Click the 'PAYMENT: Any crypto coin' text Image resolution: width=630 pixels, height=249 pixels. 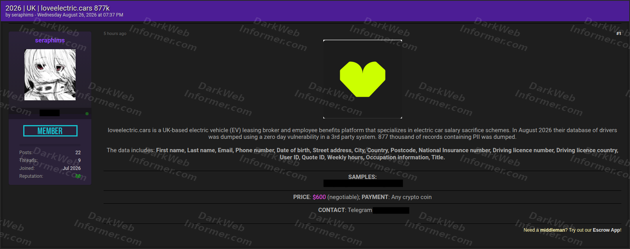pyautogui.click(x=397, y=197)
